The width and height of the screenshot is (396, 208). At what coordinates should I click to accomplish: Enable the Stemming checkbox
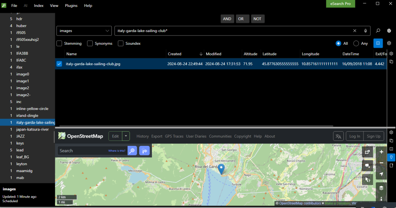pos(60,44)
